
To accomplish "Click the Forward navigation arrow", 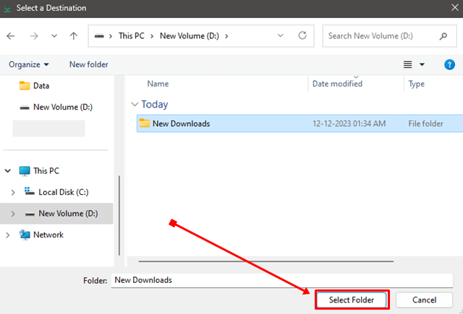I will 33,35.
